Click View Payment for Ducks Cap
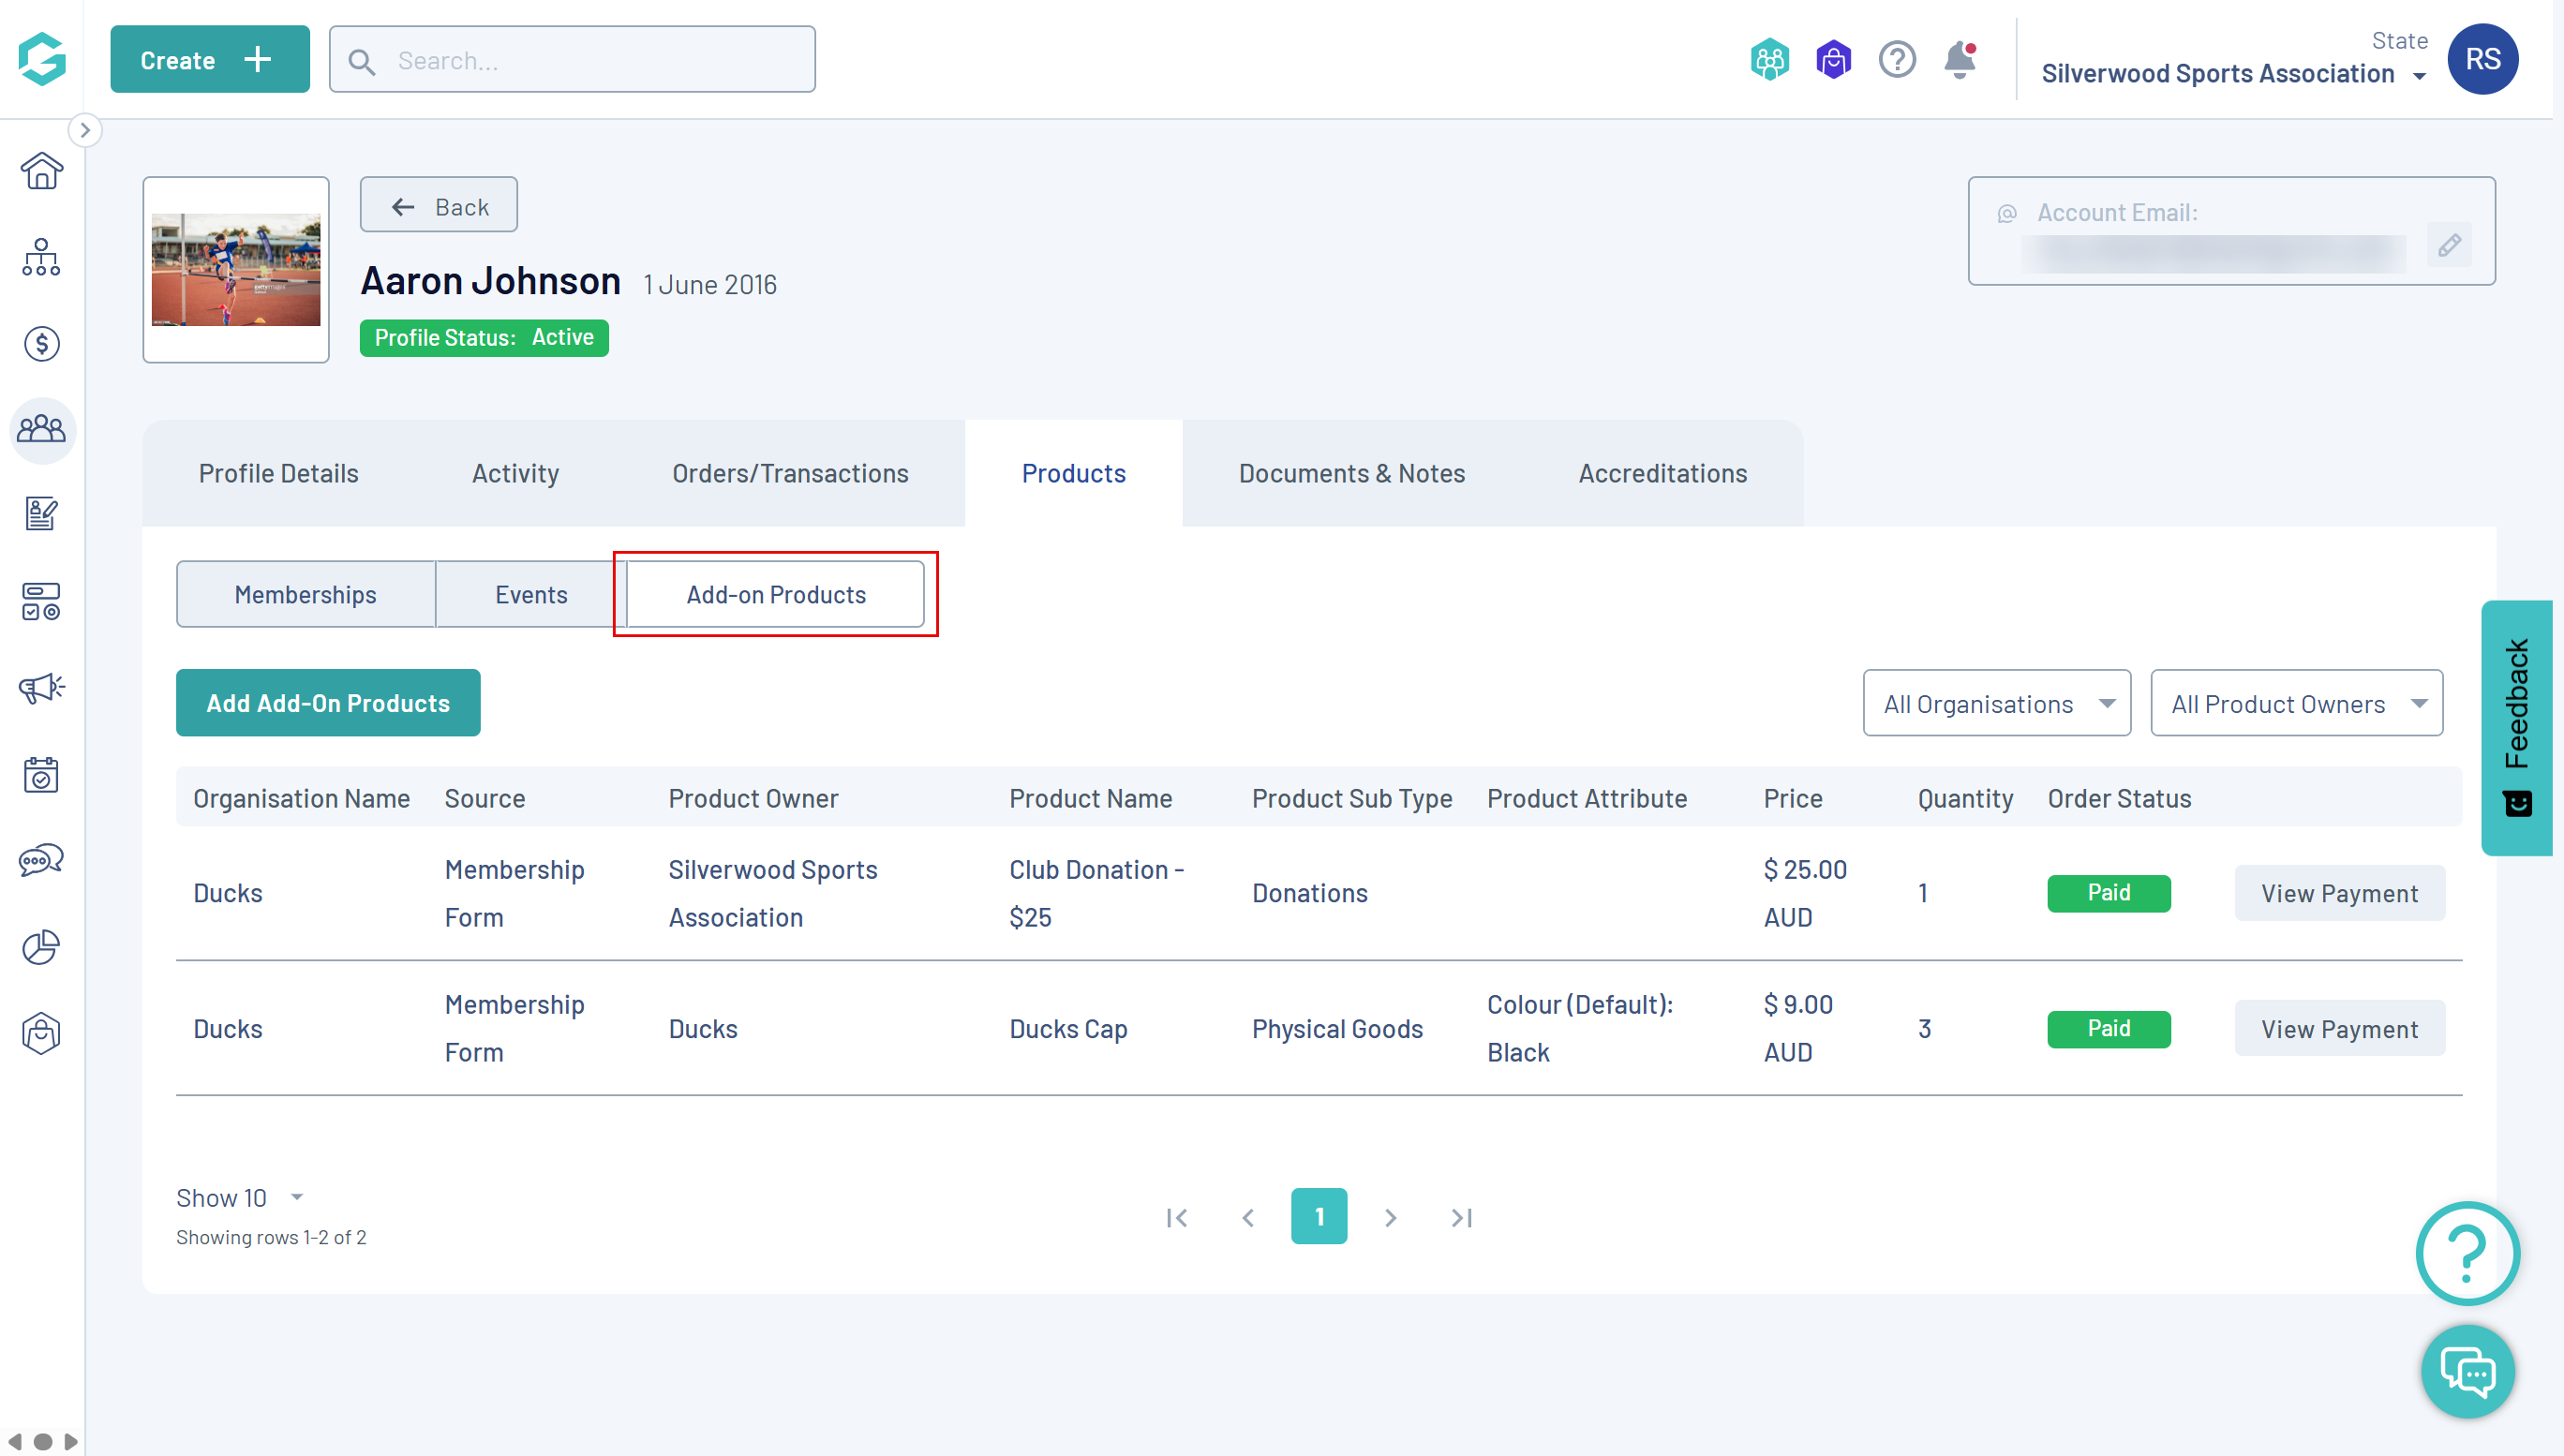The height and width of the screenshot is (1456, 2564). 2339,1028
